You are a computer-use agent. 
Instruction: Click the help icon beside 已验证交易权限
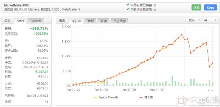(x=155, y=10)
